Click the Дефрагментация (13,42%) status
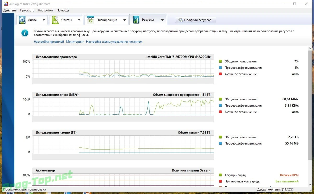Screen dimensions: 314x194 click(x=275, y=189)
